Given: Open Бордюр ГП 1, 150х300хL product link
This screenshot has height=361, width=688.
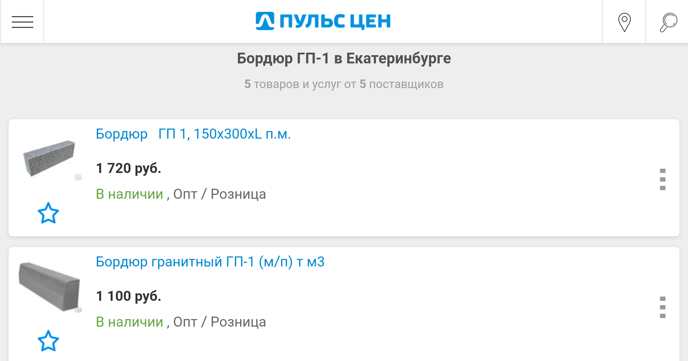Looking at the screenshot, I should tap(193, 134).
